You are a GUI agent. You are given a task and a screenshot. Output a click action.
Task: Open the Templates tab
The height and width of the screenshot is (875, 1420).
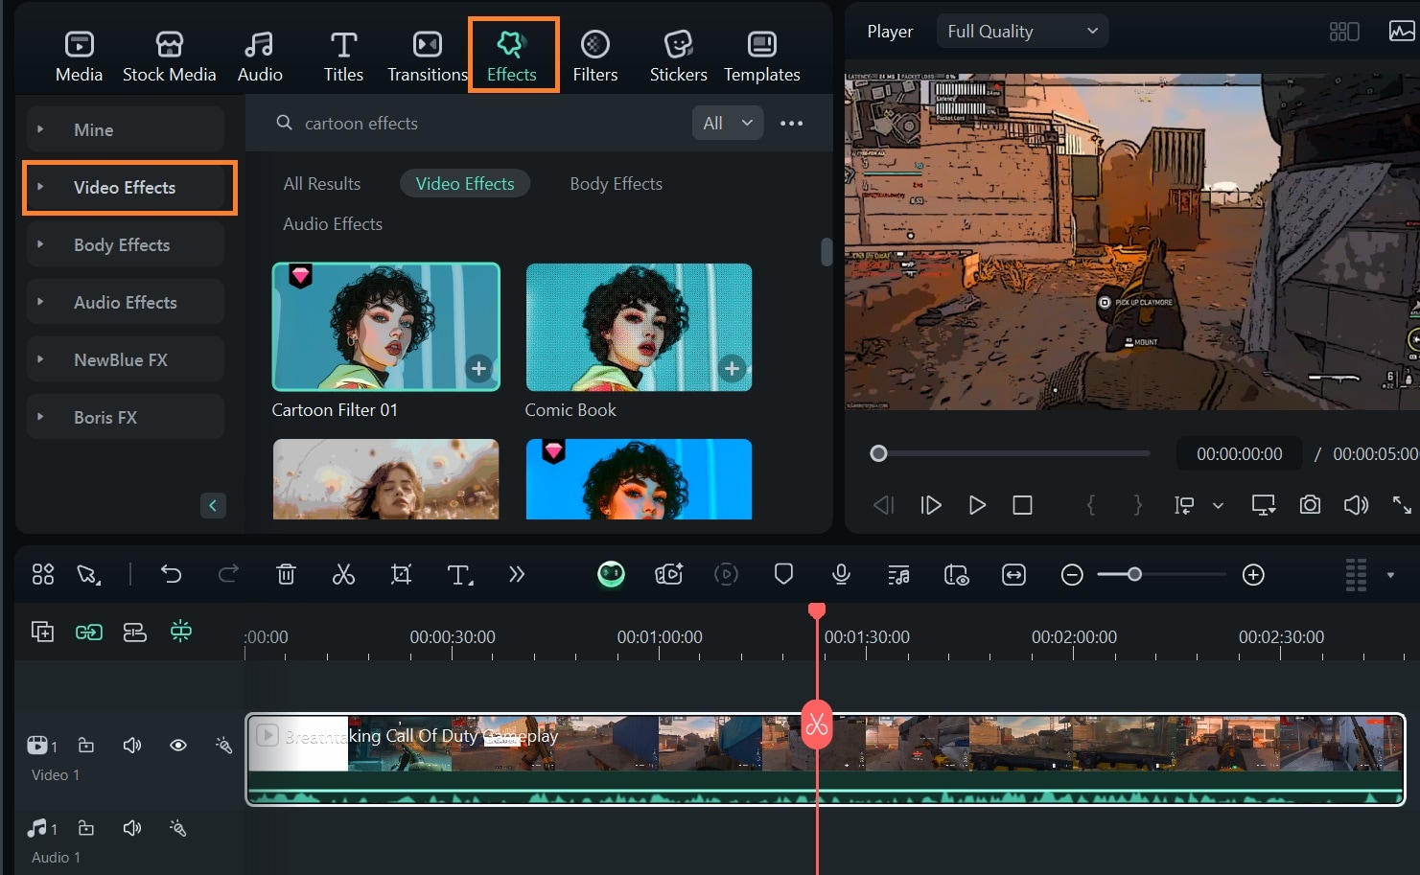761,56
